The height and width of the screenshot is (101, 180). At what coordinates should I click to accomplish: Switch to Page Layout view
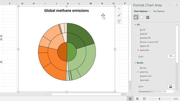(x=137, y=99)
